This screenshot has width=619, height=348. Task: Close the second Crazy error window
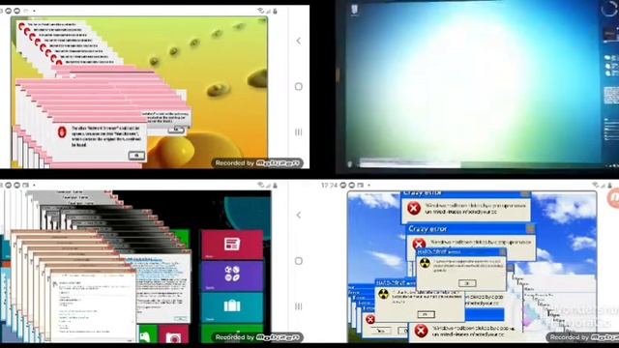(531, 228)
